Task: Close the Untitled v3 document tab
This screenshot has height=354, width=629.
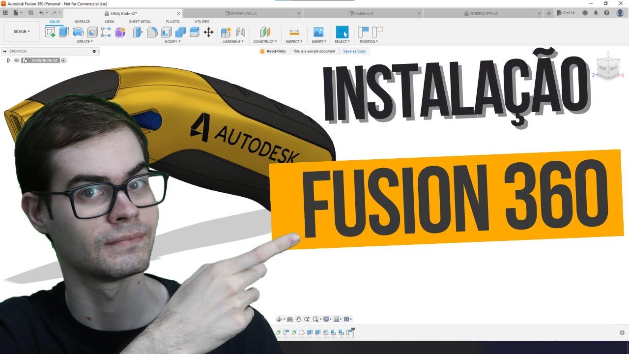Action: [418, 13]
